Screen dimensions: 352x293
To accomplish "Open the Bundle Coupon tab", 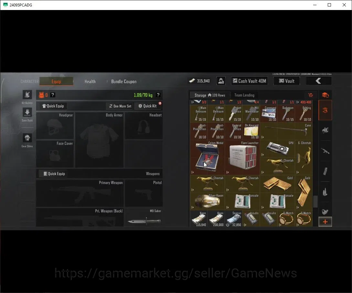I will click(x=124, y=81).
